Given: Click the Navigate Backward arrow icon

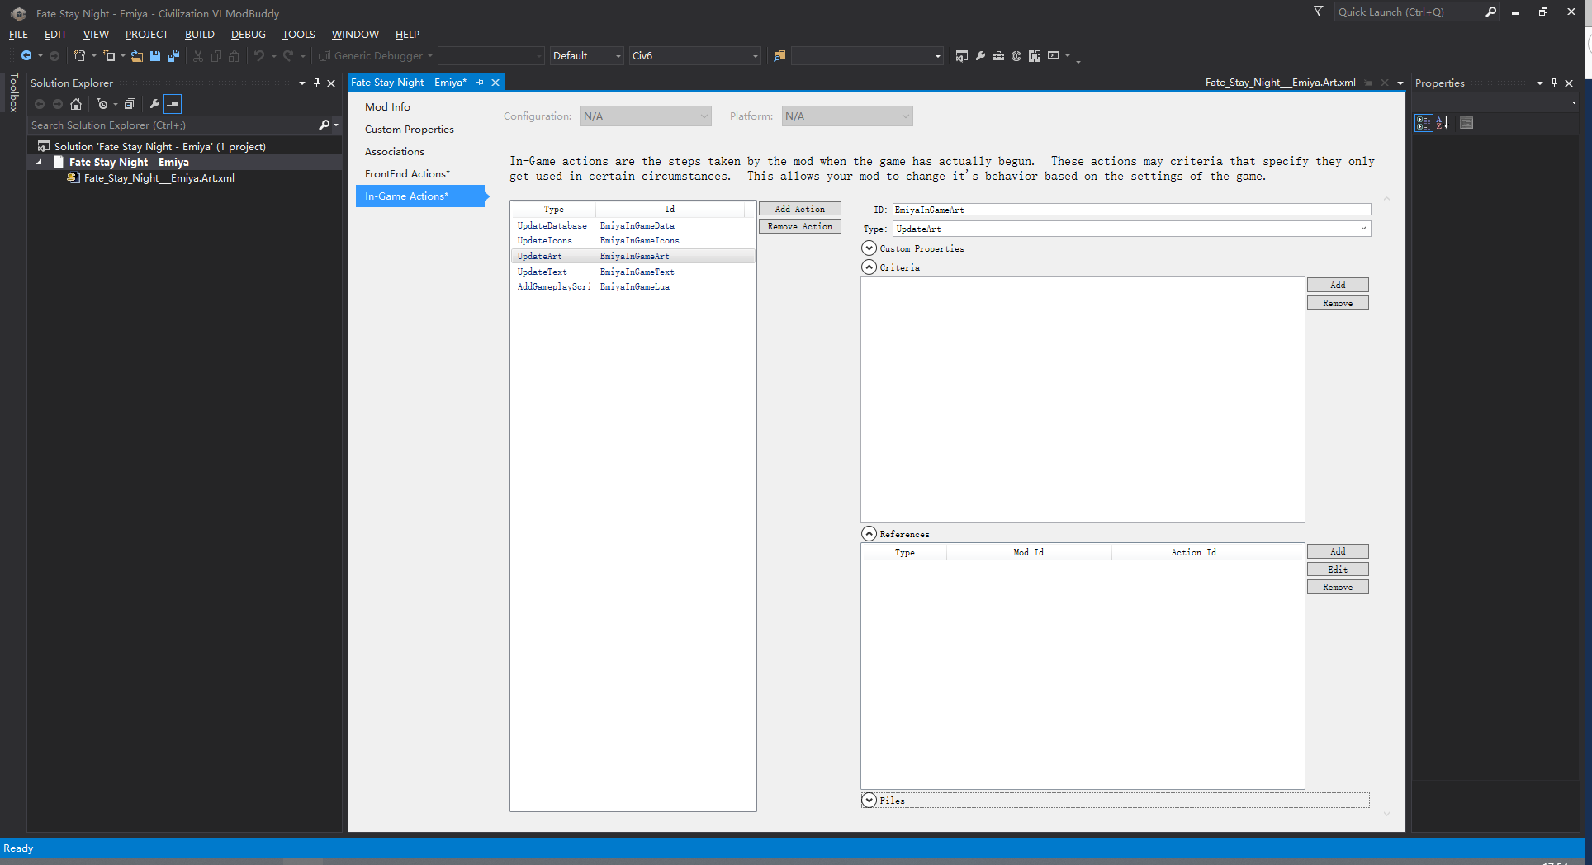Looking at the screenshot, I should tap(26, 56).
